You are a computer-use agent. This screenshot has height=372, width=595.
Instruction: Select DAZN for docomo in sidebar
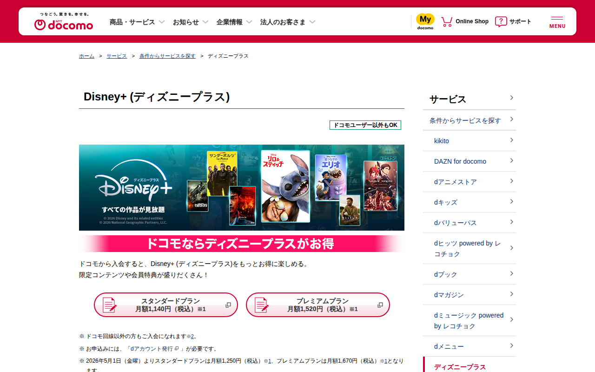[469, 161]
